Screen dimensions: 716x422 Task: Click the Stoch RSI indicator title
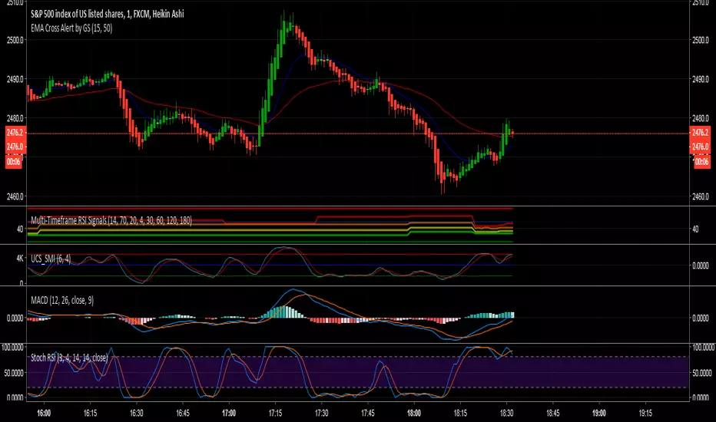(68, 358)
